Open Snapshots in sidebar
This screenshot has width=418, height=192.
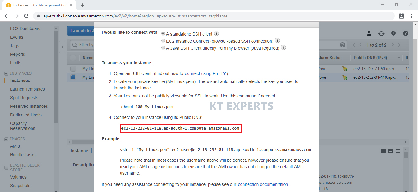pyautogui.click(x=20, y=186)
